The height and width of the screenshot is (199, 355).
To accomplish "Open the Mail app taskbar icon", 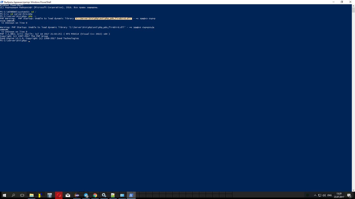I will (68, 195).
